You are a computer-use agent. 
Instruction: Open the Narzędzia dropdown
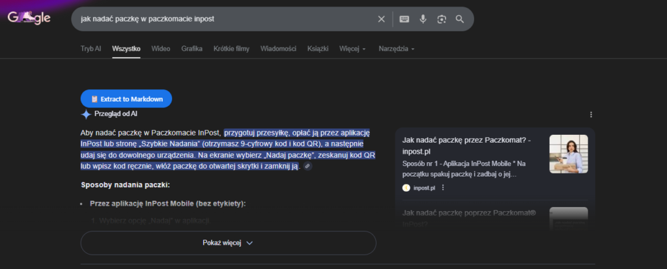pyautogui.click(x=396, y=49)
